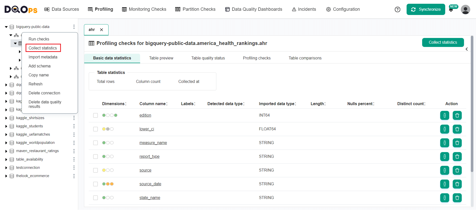The image size is (476, 210).
Task: Delete the edition column with trash icon
Action: [x=457, y=115]
